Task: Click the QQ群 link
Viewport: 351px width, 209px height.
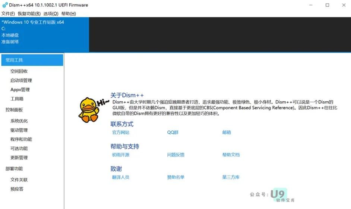Action: (x=173, y=132)
